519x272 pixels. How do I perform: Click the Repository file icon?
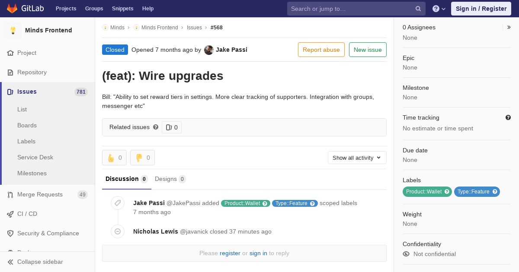tap(10, 73)
